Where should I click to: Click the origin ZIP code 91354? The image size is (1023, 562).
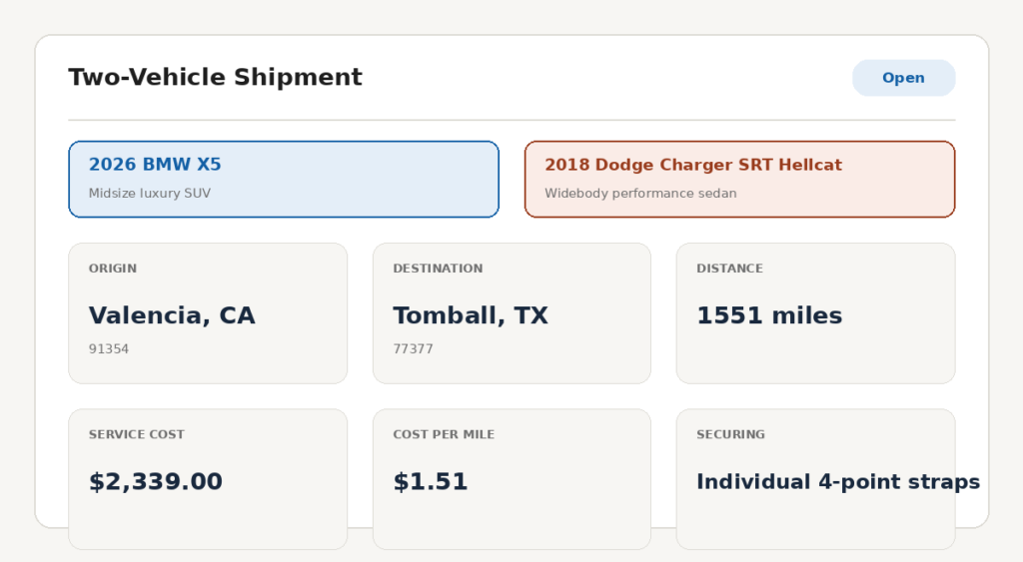(109, 348)
